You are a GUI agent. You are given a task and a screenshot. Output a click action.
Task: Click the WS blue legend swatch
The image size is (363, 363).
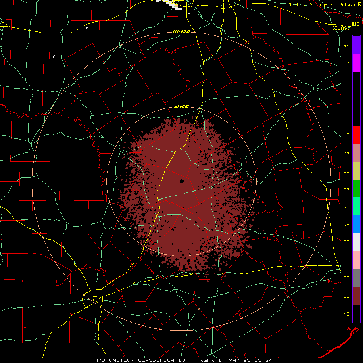[356, 224]
